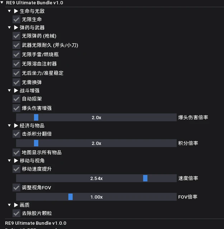Uncheck the 无限生命 checkbox
Screen dimensions: 224x229
pyautogui.click(x=16, y=19)
